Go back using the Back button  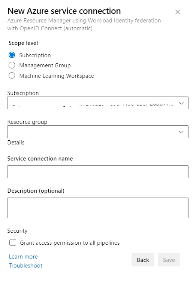(143, 260)
